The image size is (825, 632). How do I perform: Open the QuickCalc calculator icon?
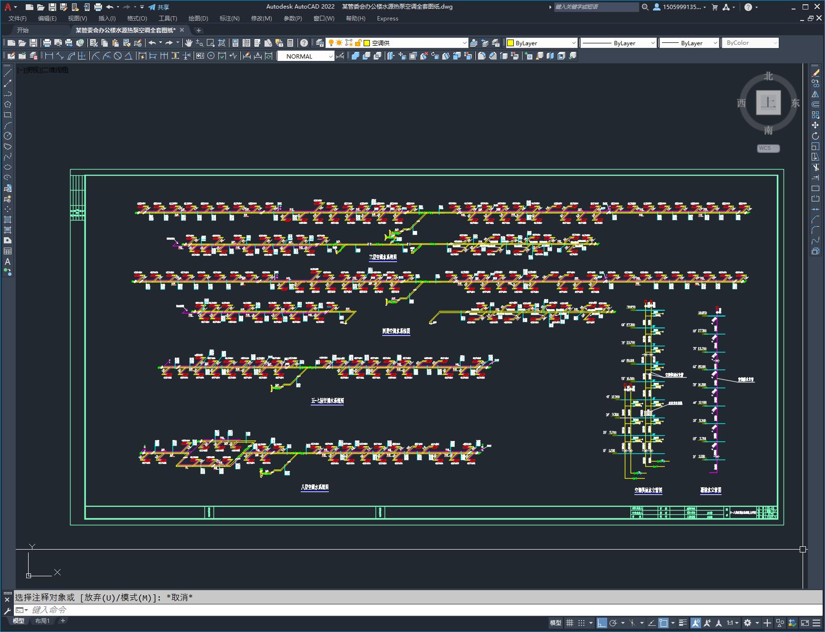coord(290,43)
